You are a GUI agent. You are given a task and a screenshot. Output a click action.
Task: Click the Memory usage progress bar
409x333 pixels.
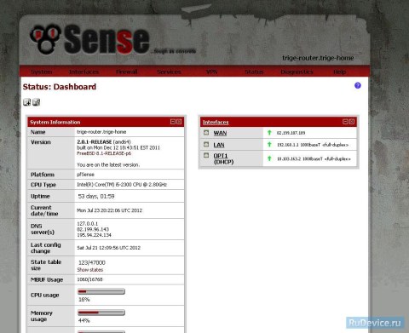click(101, 313)
